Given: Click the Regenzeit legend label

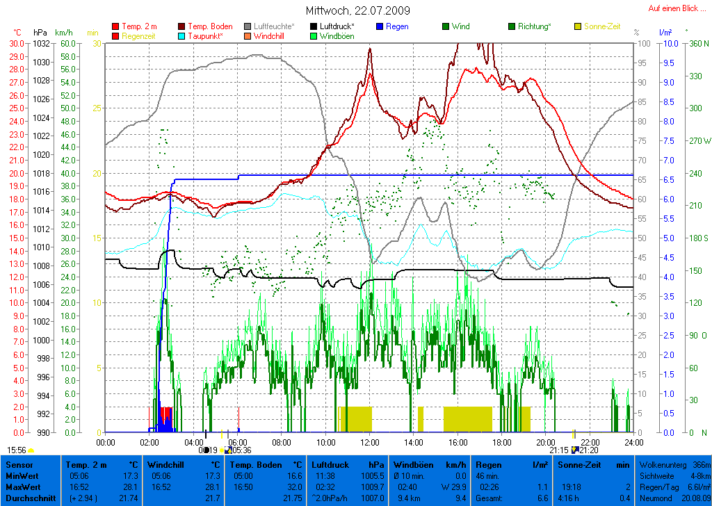Looking at the screenshot, I should pos(141,36).
